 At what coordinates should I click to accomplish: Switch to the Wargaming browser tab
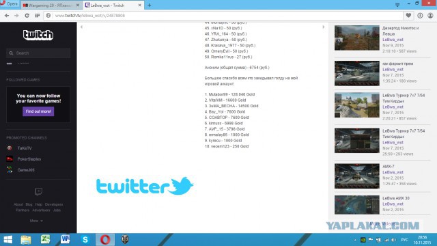pos(50,5)
